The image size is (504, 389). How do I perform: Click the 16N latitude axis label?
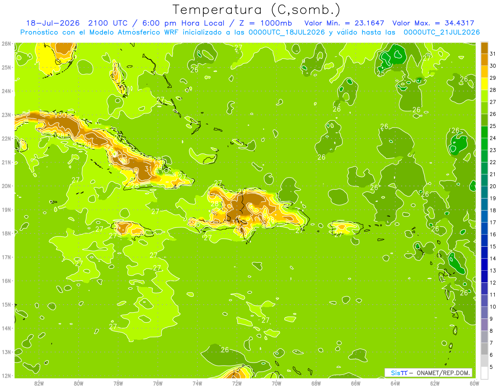(x=6, y=281)
